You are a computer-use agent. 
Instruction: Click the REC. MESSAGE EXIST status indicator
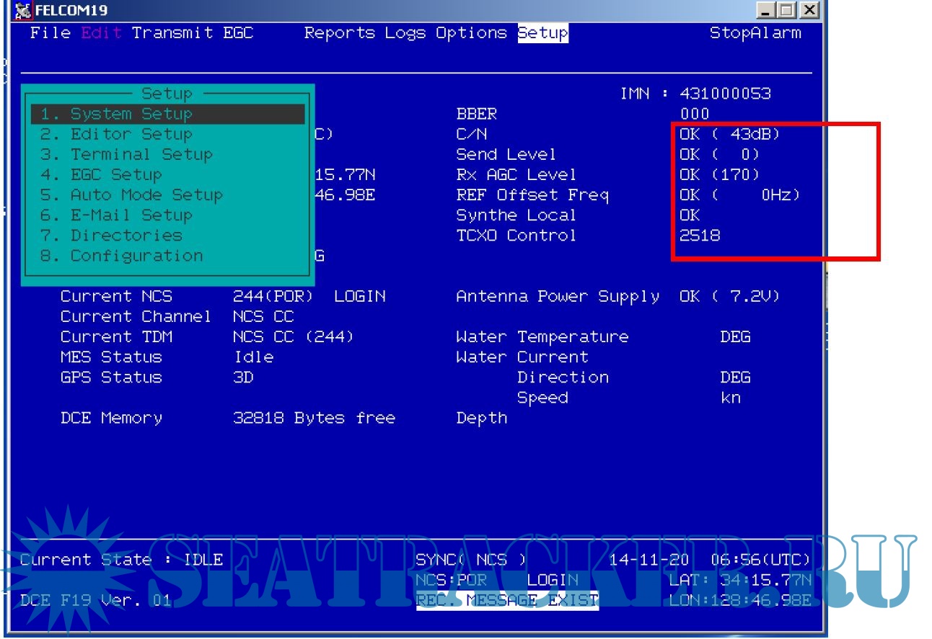coord(507,600)
